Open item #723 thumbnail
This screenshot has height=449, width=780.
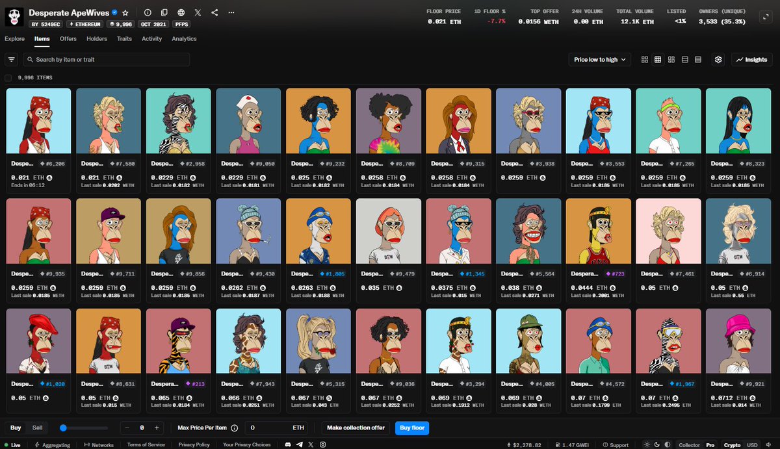tap(598, 231)
